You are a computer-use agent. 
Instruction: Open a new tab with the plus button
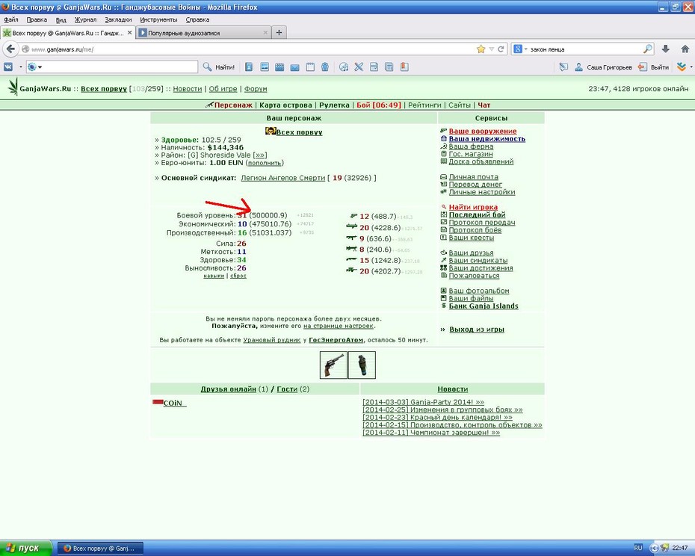(279, 32)
